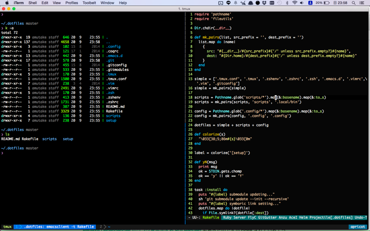
Task: Click 'task :install do' on line 38
Action: [x=211, y=190]
